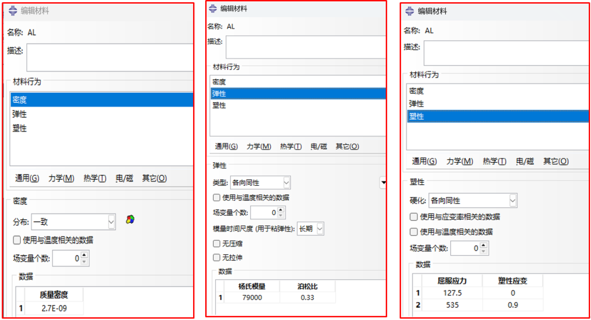Select 塑性 in the leftmost material behavior list
Viewport: 591px width, 320px height.
(x=20, y=128)
